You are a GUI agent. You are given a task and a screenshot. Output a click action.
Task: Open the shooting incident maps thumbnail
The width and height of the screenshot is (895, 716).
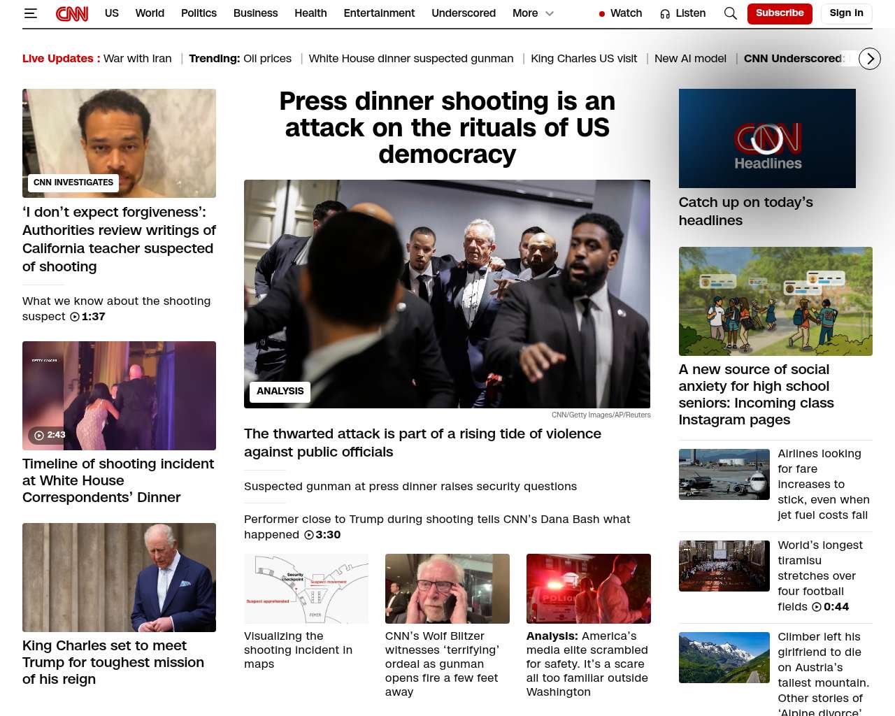tap(306, 588)
